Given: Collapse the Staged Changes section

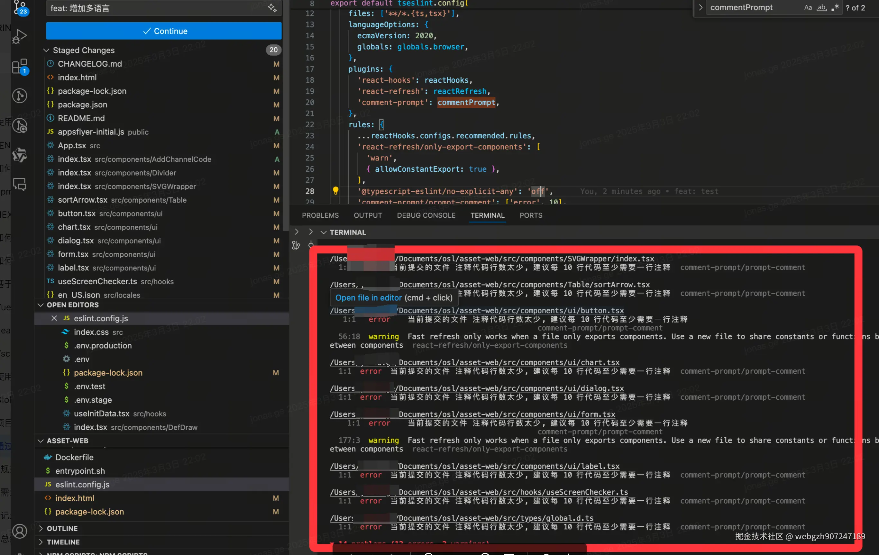Looking at the screenshot, I should point(46,50).
